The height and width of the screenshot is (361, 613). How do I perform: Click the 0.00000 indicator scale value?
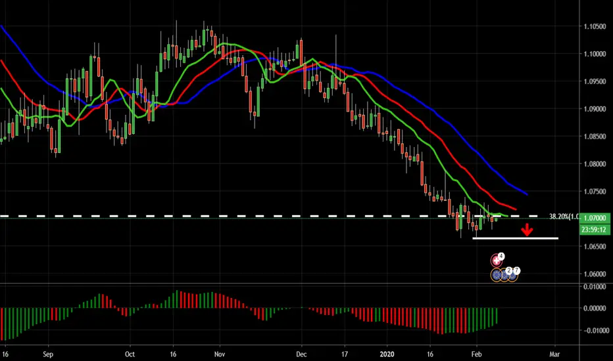(595, 308)
